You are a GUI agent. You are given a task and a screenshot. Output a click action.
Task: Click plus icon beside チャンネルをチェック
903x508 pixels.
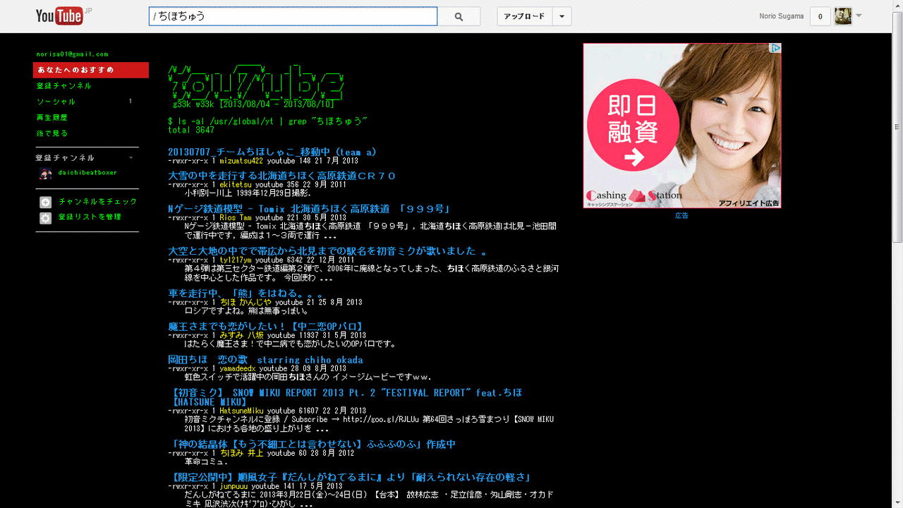point(46,202)
